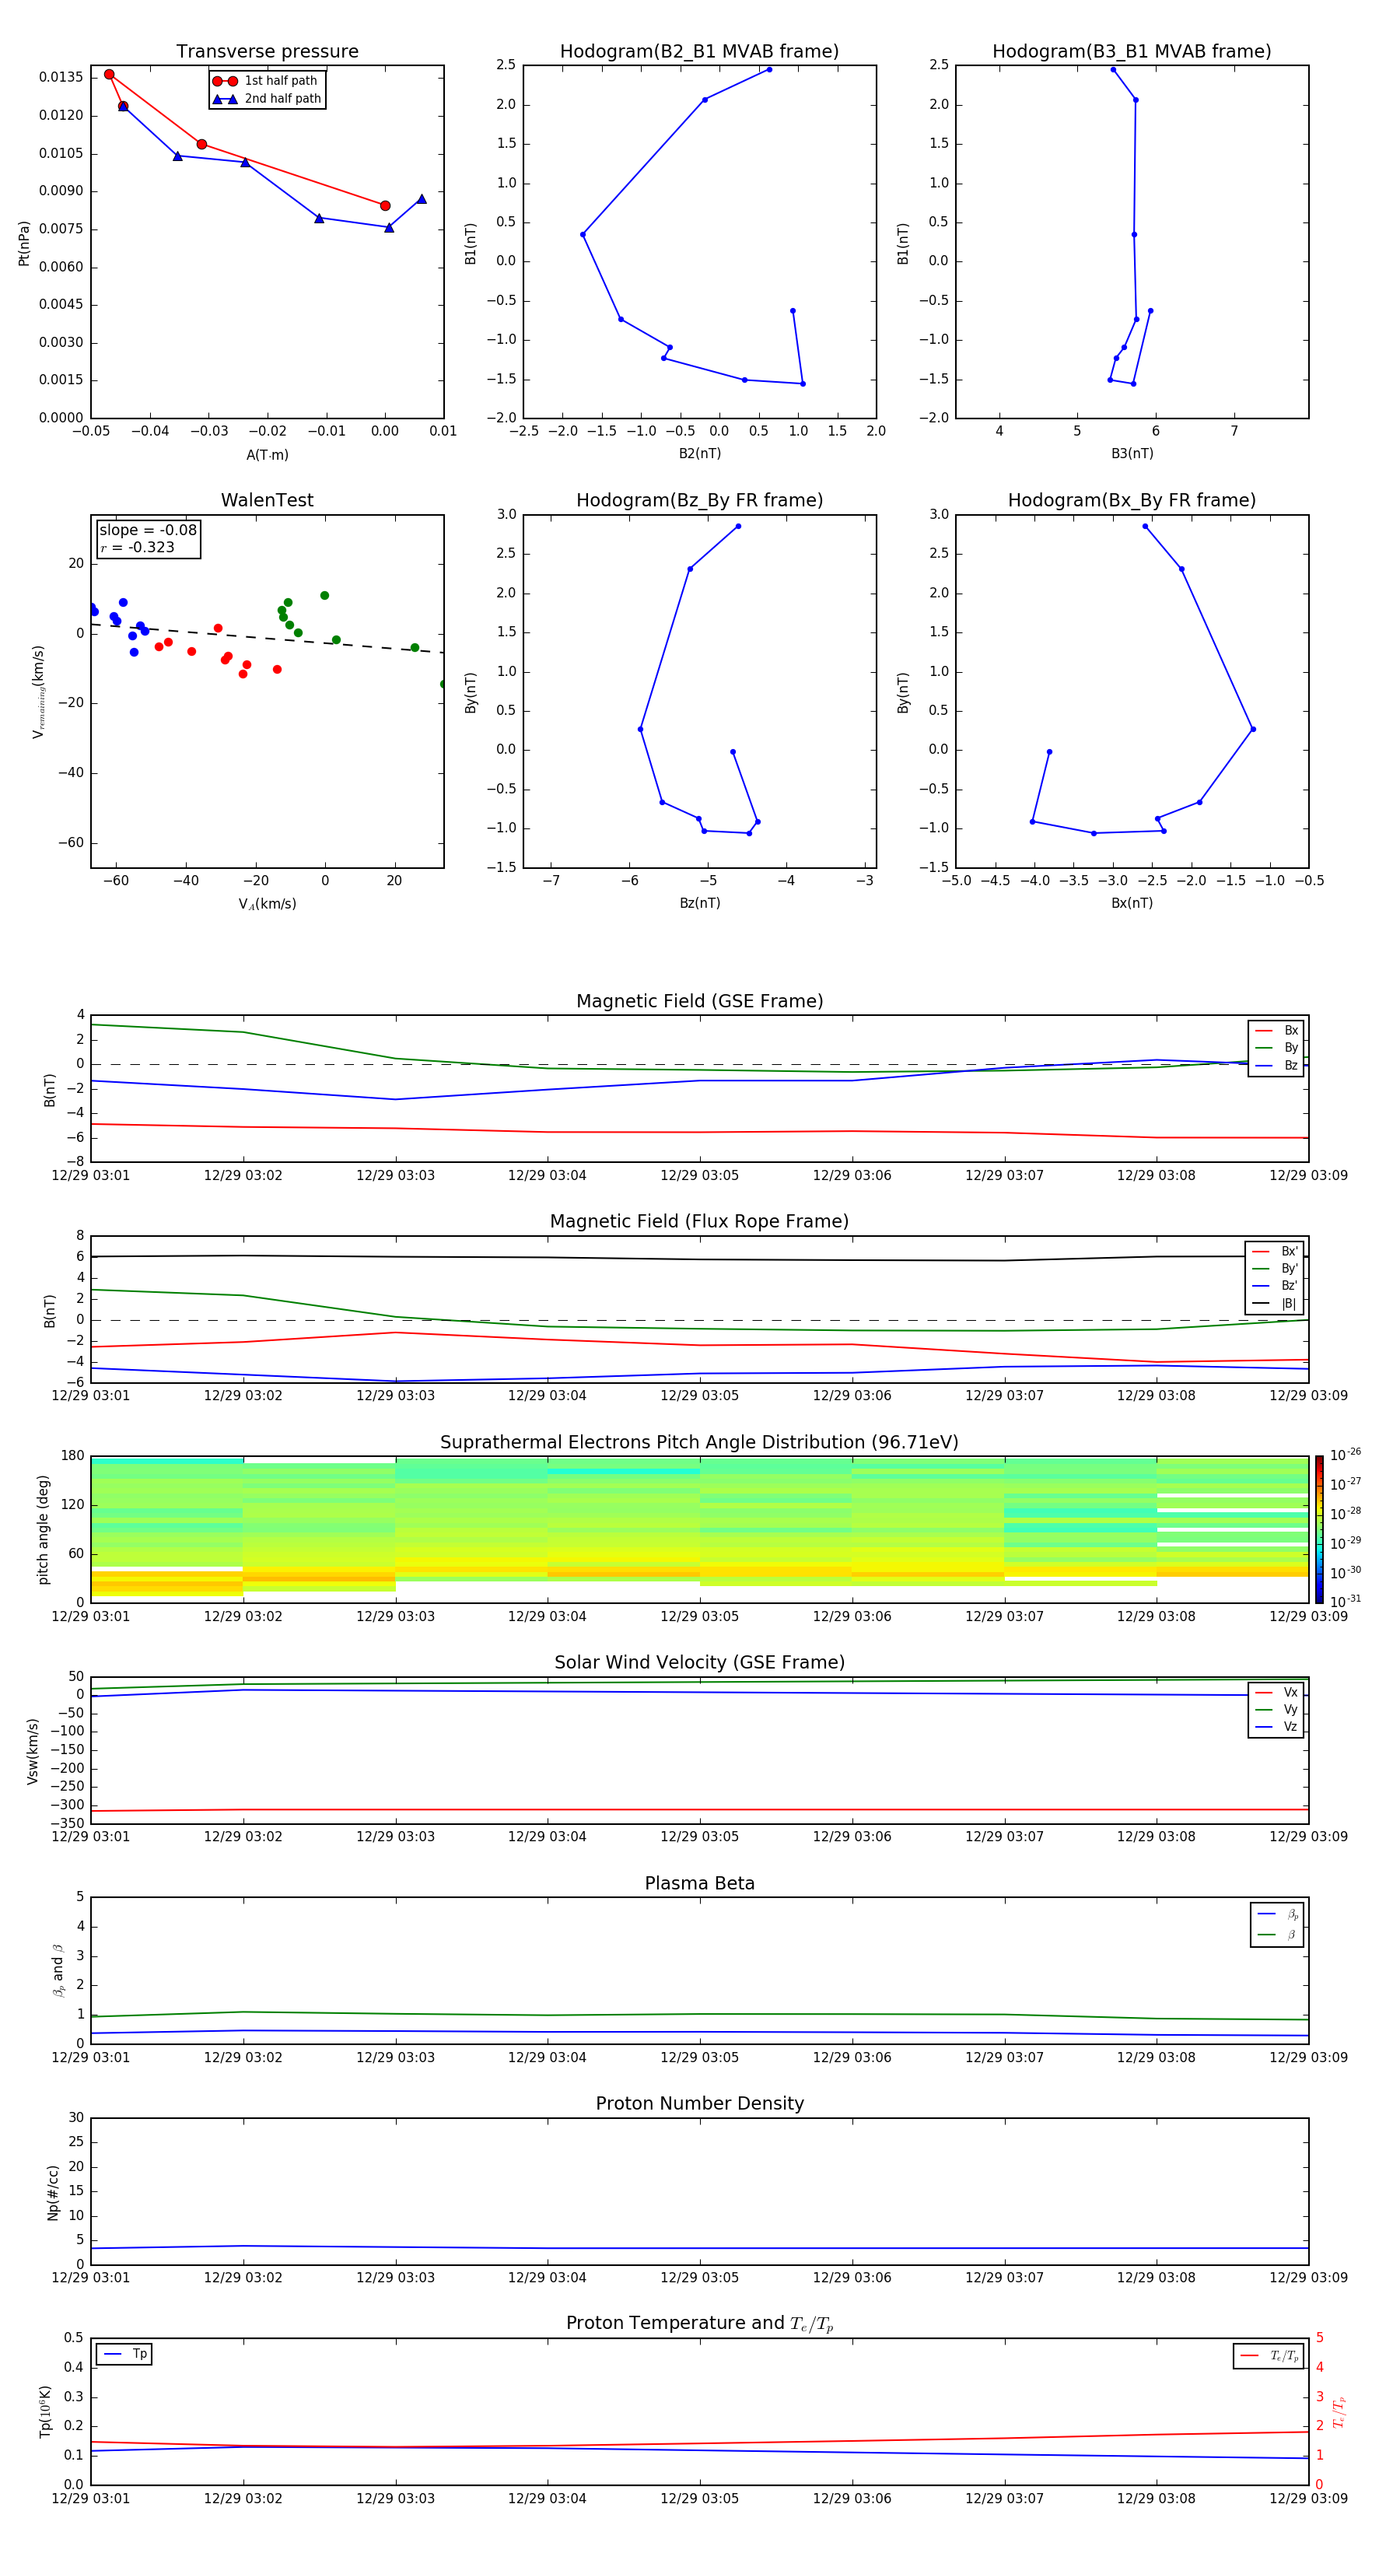
Task: Click the 'Solar Wind Velocity (GSE Frame)' title
Action: coord(699,1663)
